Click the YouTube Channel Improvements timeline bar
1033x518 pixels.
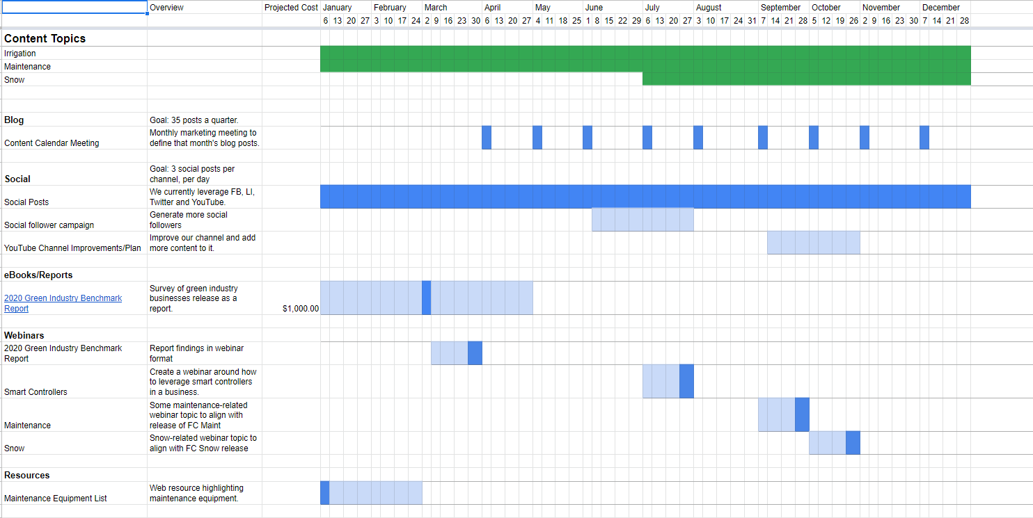tap(813, 243)
